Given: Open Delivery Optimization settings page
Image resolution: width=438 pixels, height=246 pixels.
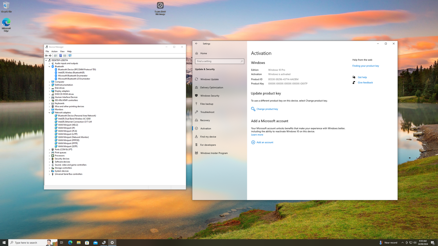Looking at the screenshot, I should (x=212, y=87).
